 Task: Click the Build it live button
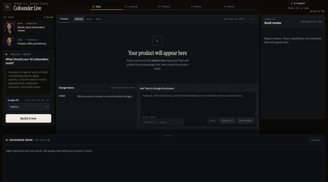click(28, 118)
